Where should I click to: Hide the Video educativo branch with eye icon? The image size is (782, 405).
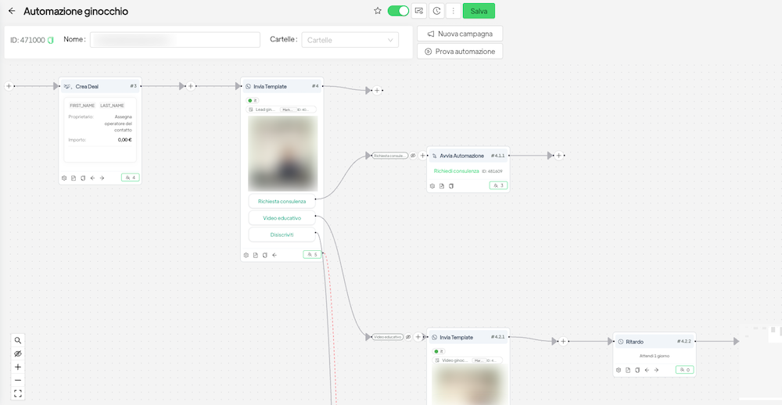click(408, 337)
